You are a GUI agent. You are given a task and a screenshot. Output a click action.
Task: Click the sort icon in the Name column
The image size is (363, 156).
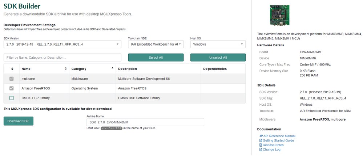tap(66, 69)
